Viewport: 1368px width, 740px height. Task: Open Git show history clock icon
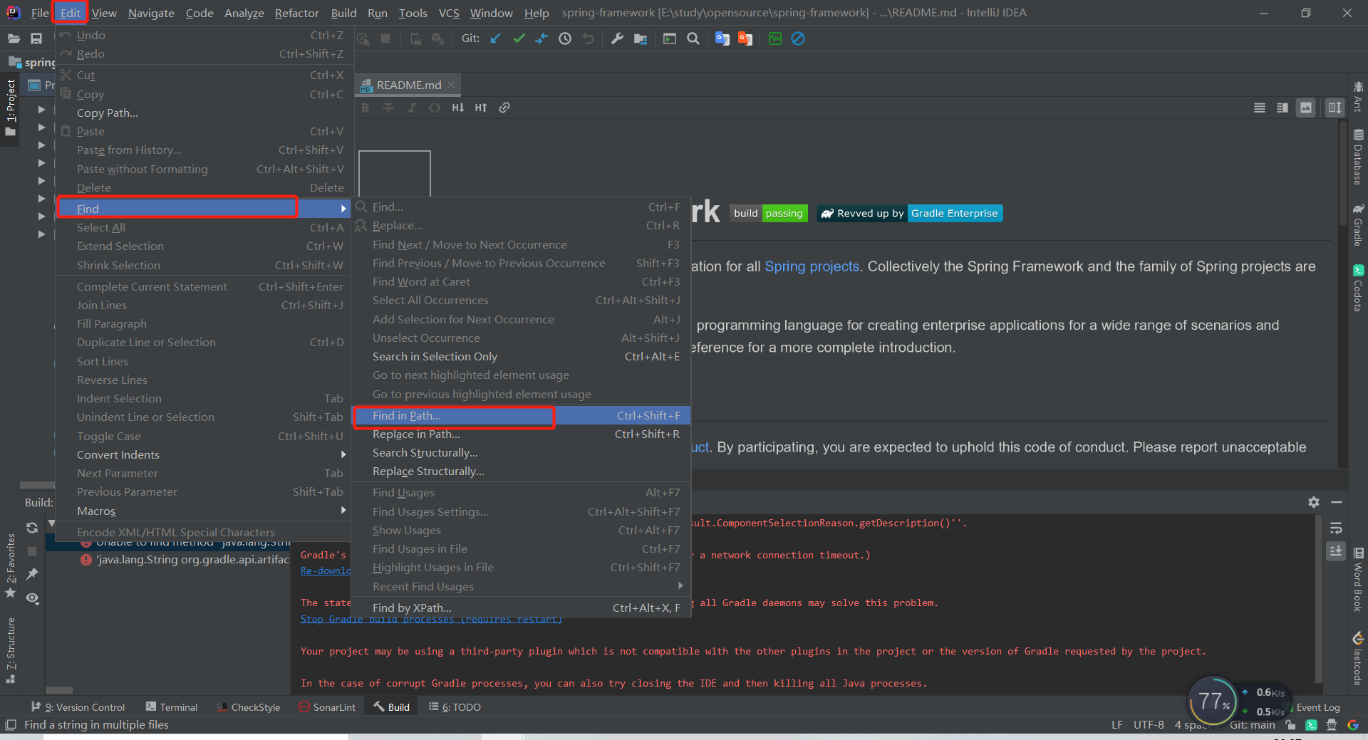[x=565, y=38]
